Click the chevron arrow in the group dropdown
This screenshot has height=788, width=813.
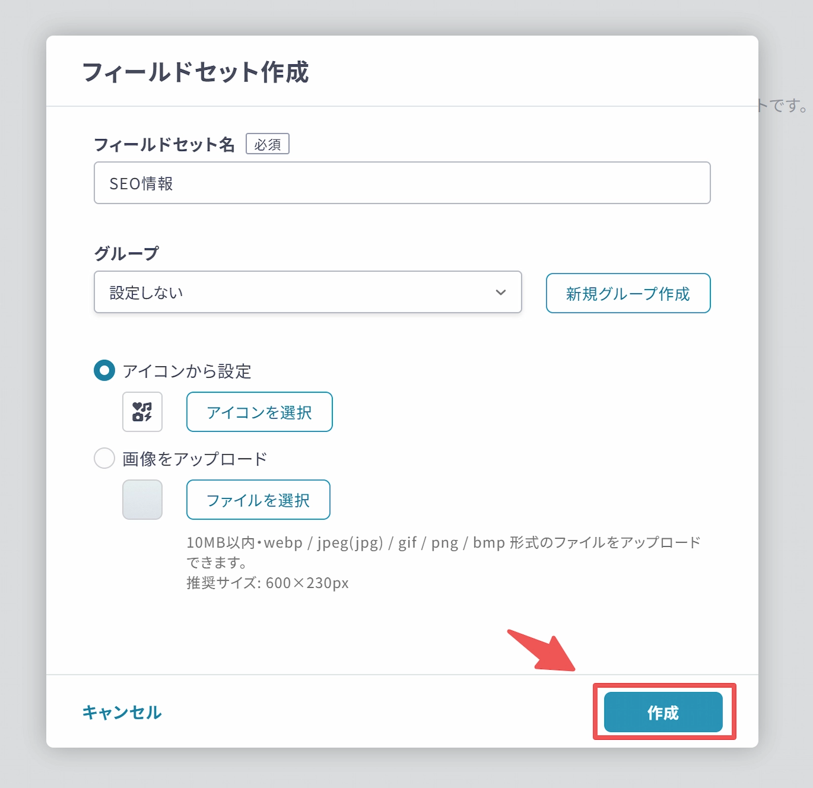point(501,292)
